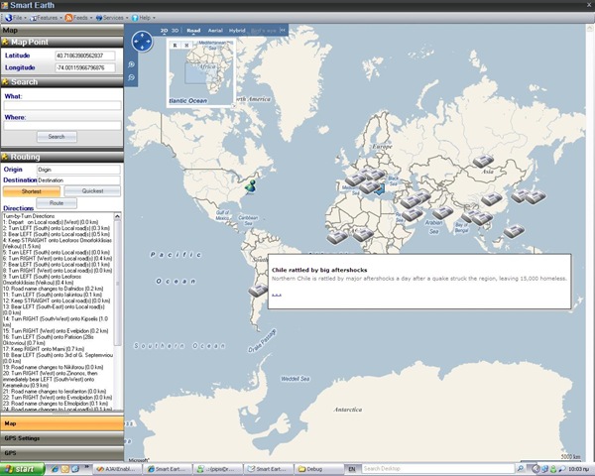Click the Route button
The height and width of the screenshot is (476, 595).
pos(57,203)
